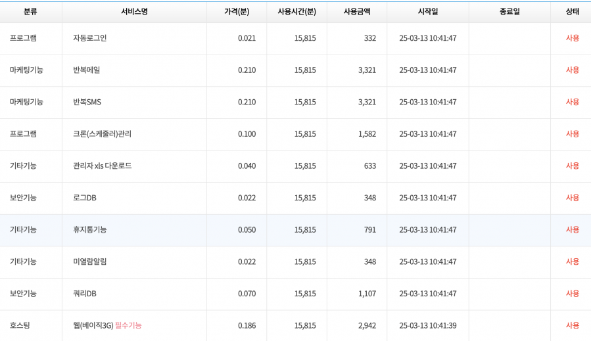This screenshot has height=341, width=591.
Task: Click the 사용 status for 크론(스케줄러)관리
Action: tap(572, 134)
